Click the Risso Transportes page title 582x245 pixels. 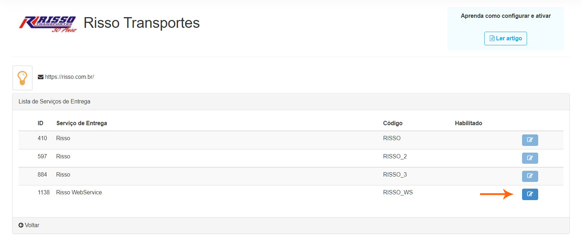pos(142,23)
